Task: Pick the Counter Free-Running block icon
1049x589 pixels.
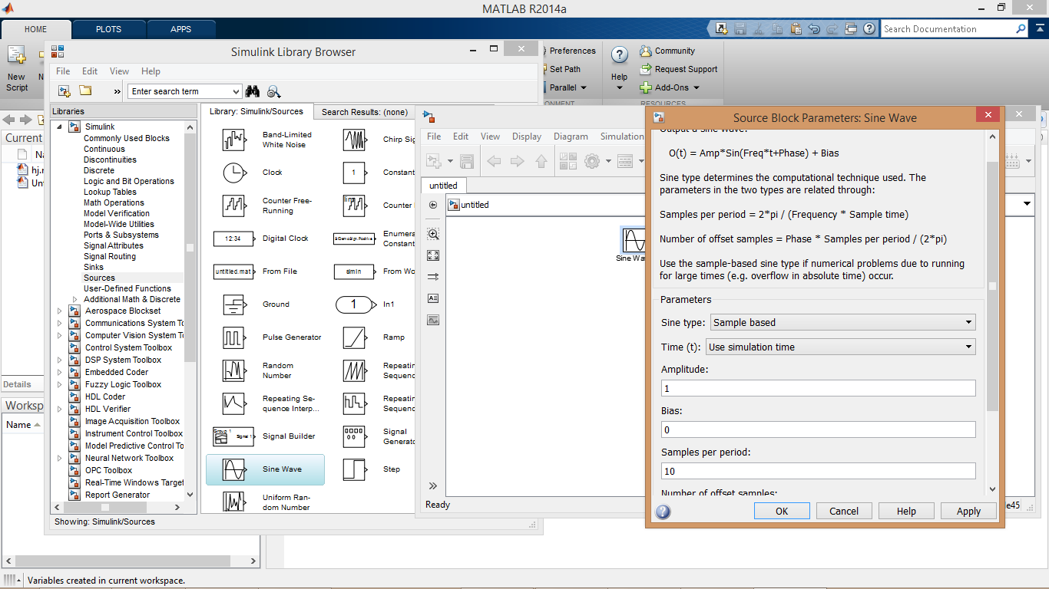Action: click(x=233, y=206)
